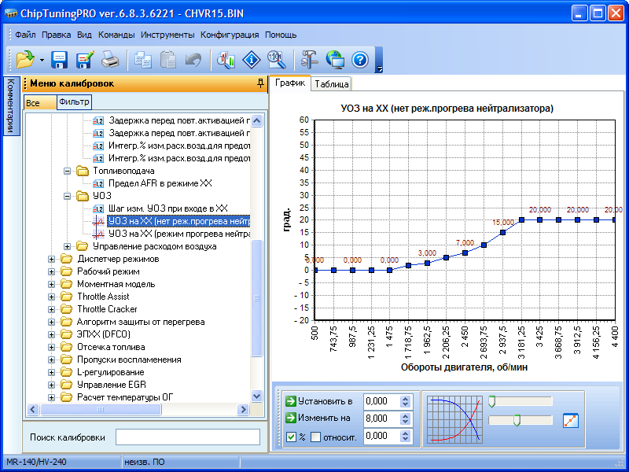
Task: Open dropdown arrow next to open-file icon
Action: point(41,60)
